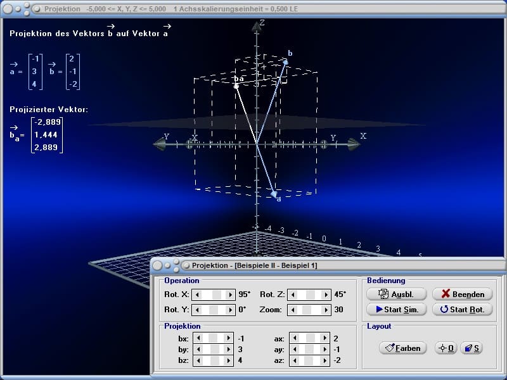Increase ax value with right arrow
This screenshot has height=380, width=507.
click(324, 338)
